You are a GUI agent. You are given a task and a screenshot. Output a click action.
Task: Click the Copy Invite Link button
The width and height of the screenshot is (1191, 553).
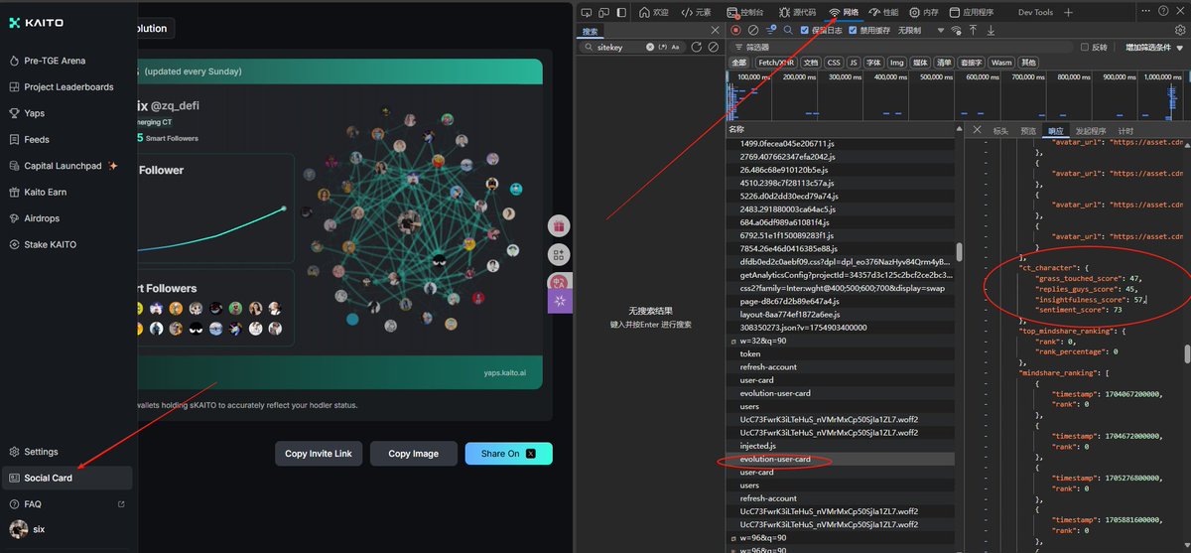point(318,454)
